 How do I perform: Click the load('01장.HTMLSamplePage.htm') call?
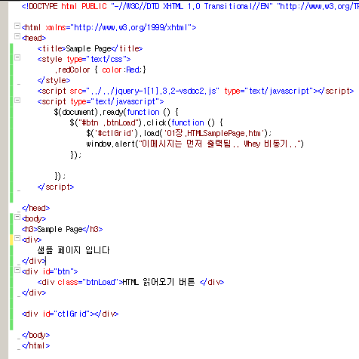click(x=206, y=133)
